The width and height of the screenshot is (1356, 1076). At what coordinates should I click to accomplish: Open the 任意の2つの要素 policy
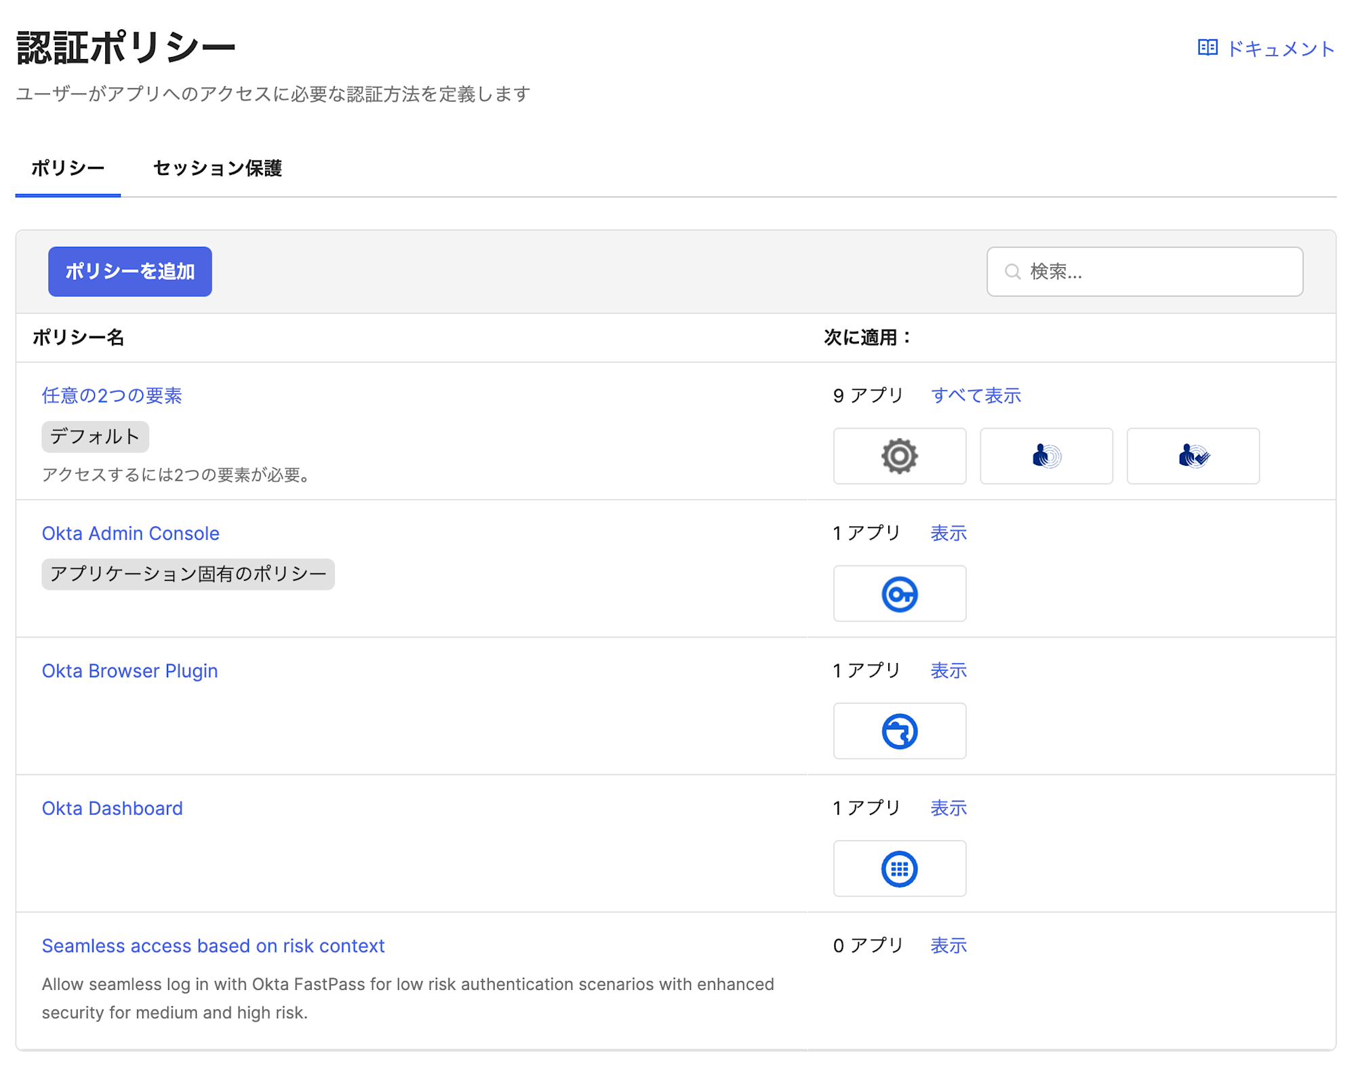pos(112,395)
